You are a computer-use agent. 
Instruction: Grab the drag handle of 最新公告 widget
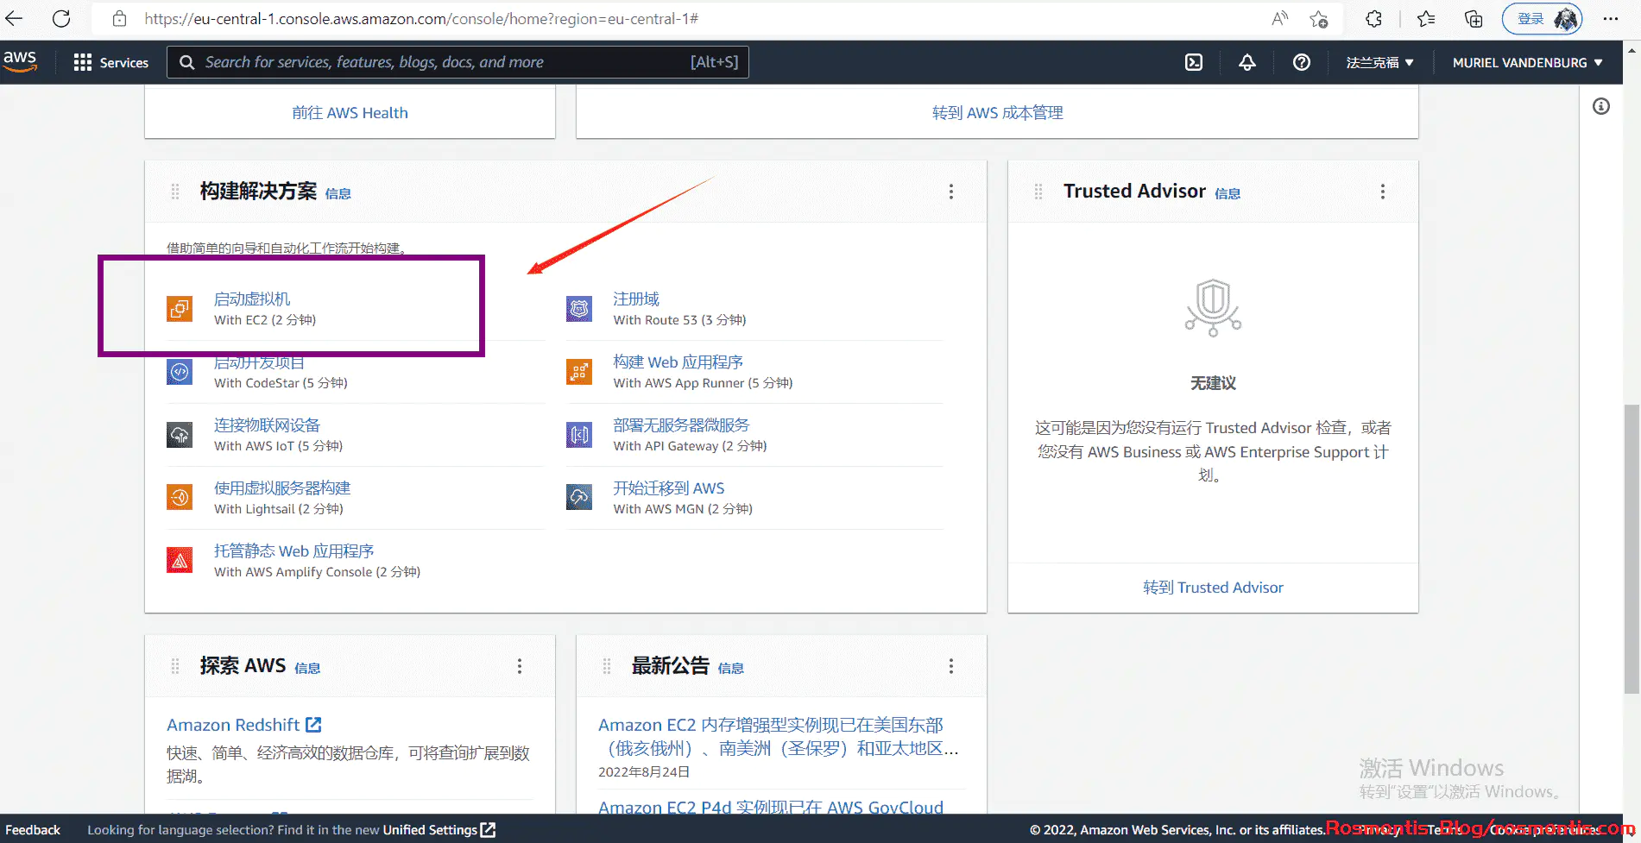tap(607, 666)
